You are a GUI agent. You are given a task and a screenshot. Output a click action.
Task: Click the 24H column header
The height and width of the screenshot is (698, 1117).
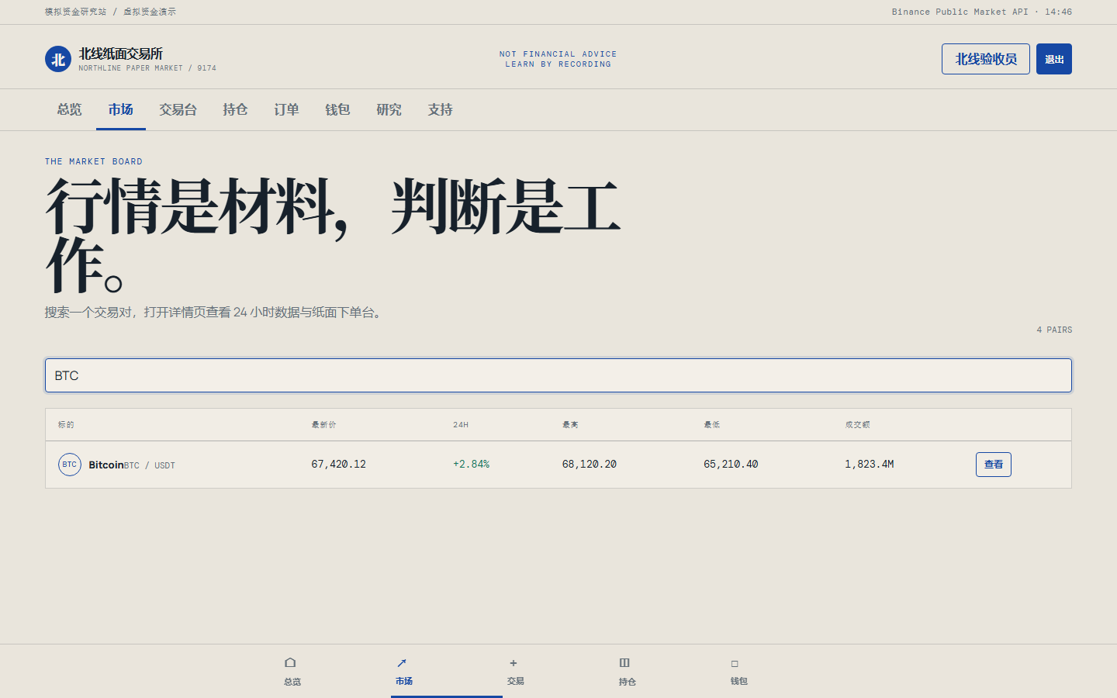click(461, 424)
